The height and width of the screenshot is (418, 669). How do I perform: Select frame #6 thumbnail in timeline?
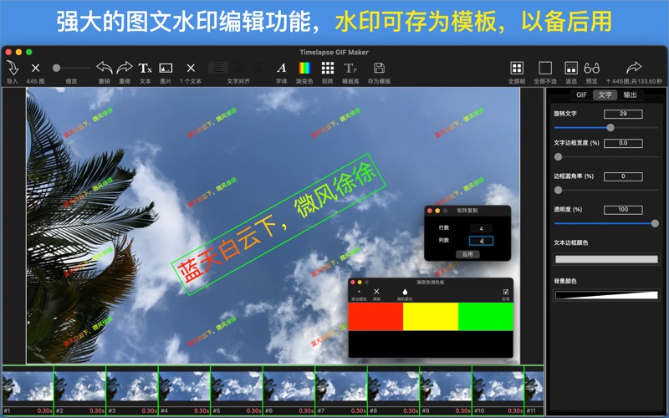pos(289,386)
